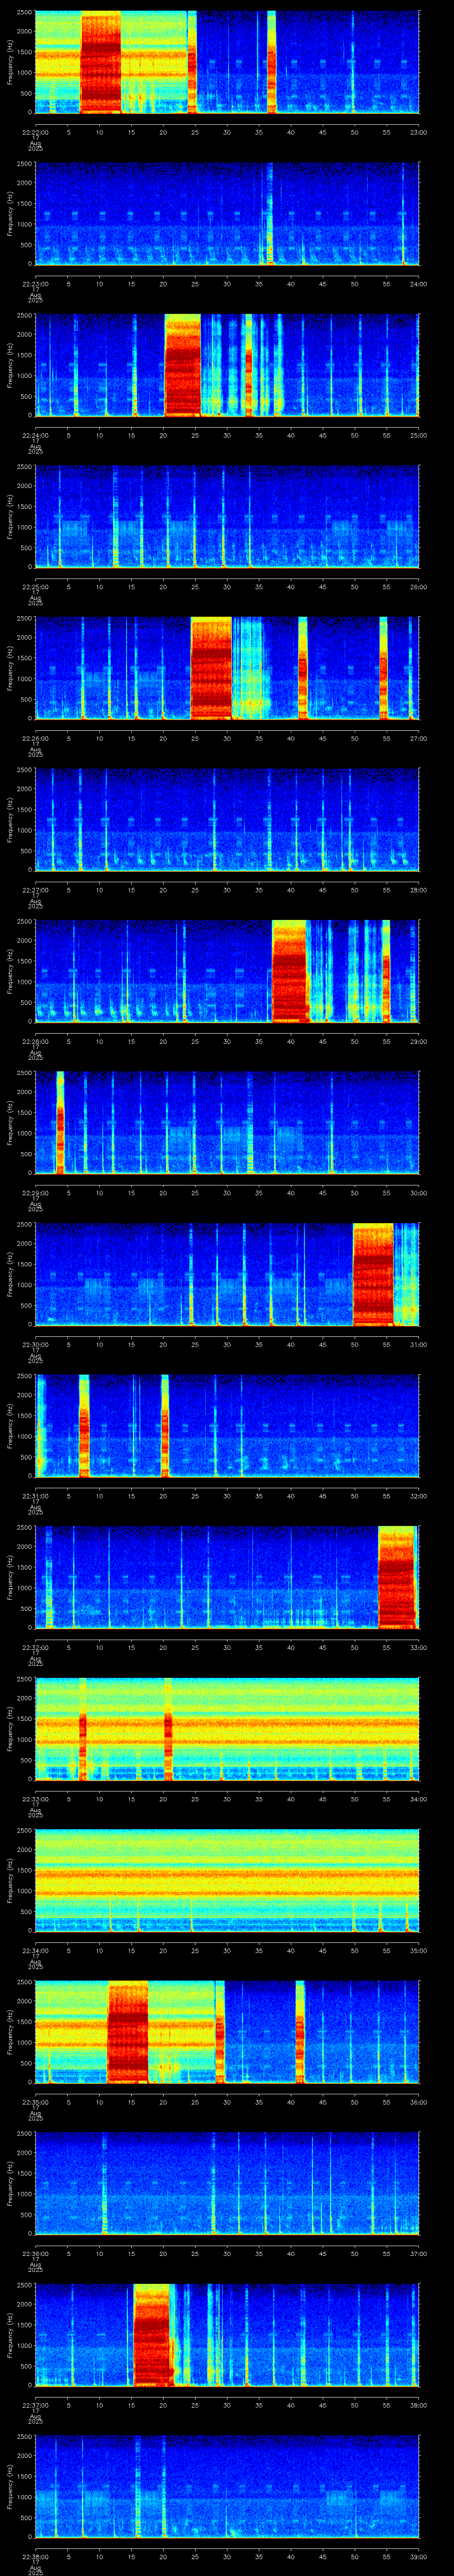Click the 22:26:00 time axis label
The image size is (454, 2576).
pyautogui.click(x=36, y=738)
